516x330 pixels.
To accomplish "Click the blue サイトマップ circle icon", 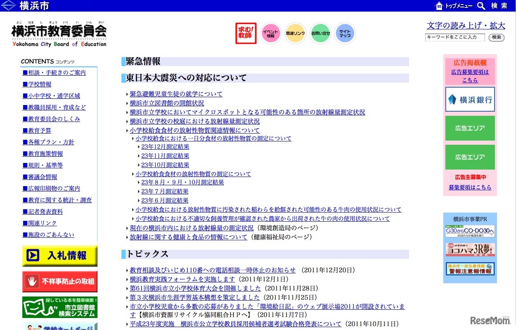I will click(x=345, y=33).
